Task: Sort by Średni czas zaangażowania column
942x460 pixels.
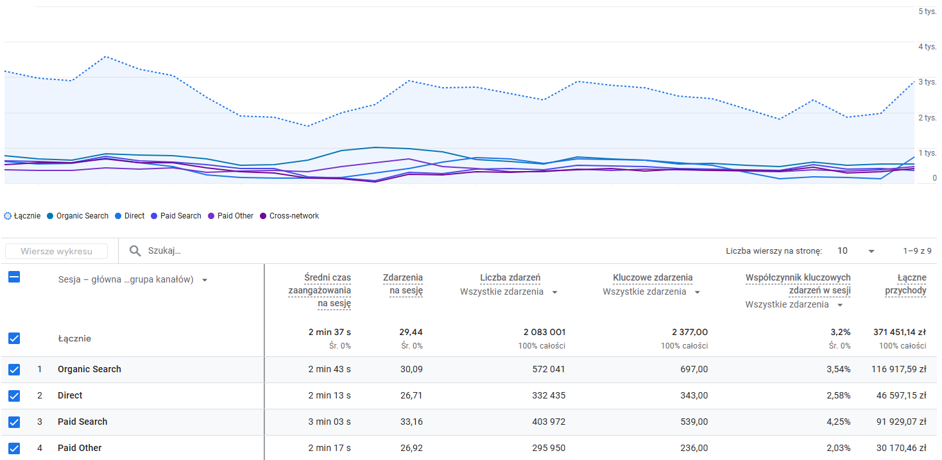Action: click(320, 290)
